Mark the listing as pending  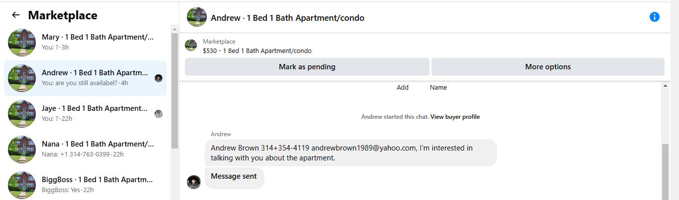pyautogui.click(x=307, y=67)
